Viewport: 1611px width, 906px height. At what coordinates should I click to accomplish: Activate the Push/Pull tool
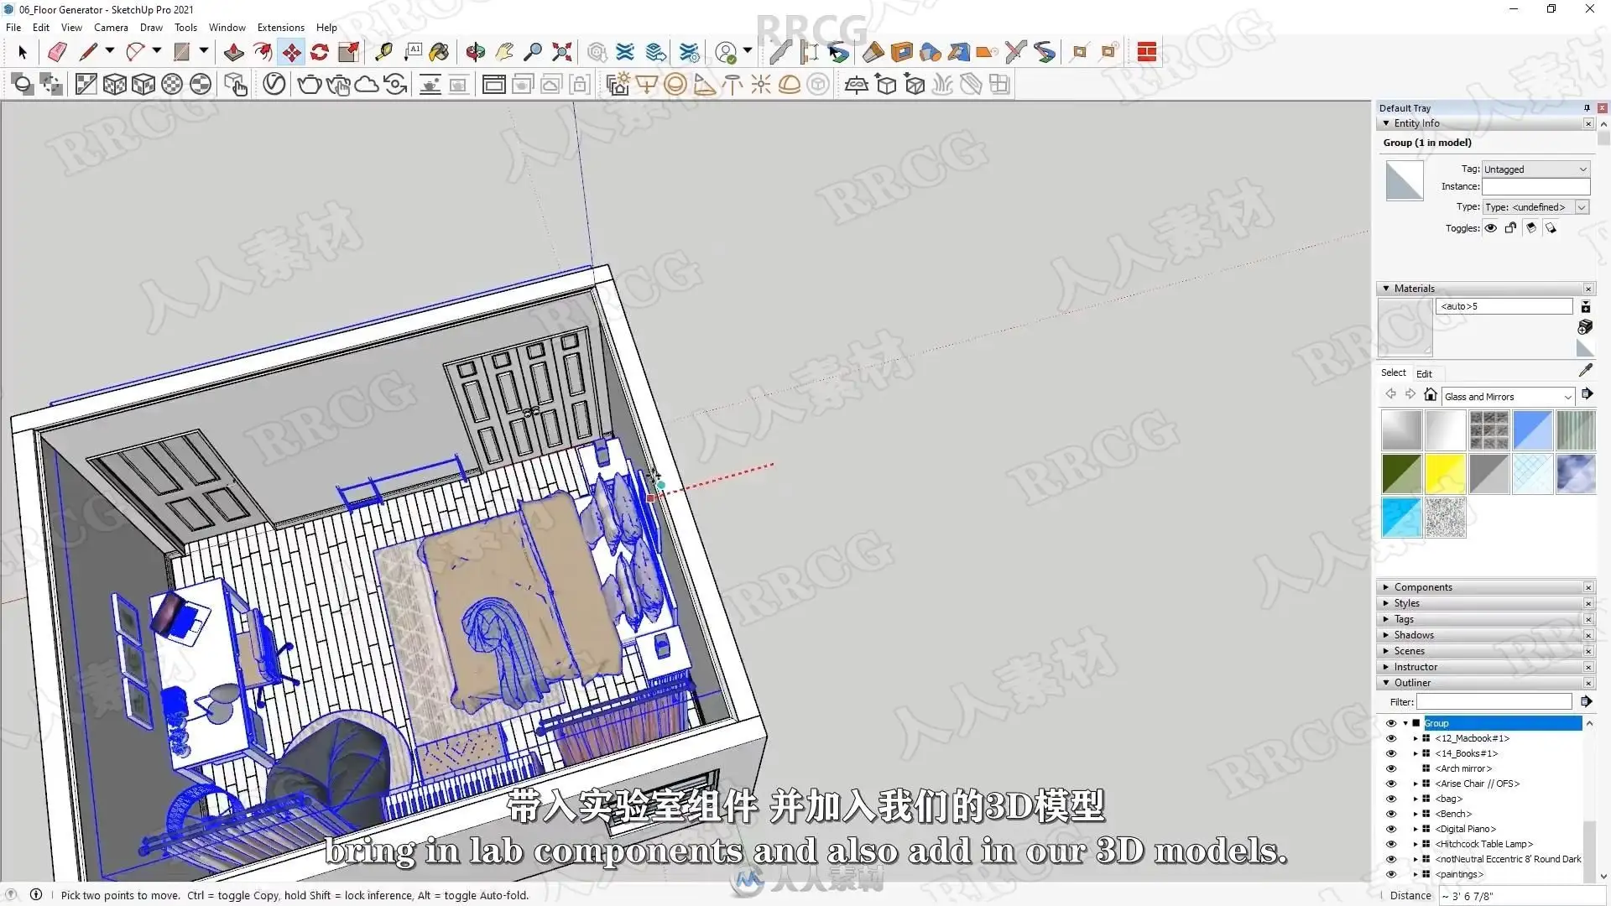click(x=234, y=52)
